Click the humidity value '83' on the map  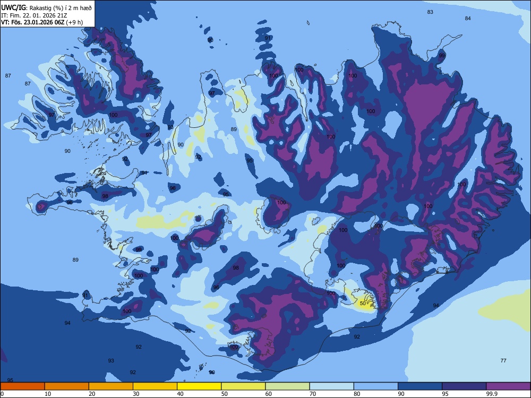pyautogui.click(x=430, y=12)
